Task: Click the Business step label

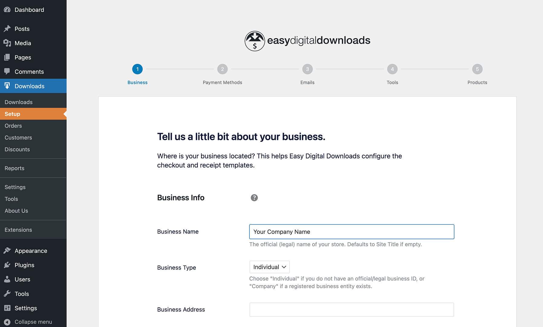Action: tap(138, 82)
